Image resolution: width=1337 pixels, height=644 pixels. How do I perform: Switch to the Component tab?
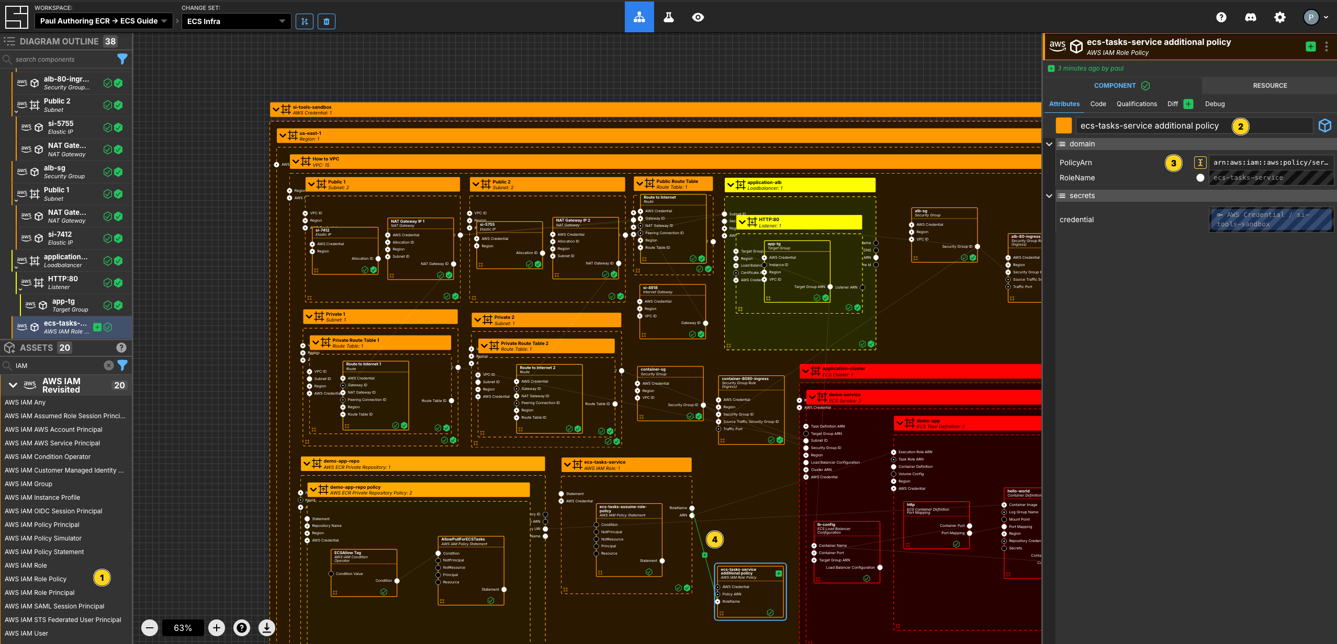[1122, 85]
